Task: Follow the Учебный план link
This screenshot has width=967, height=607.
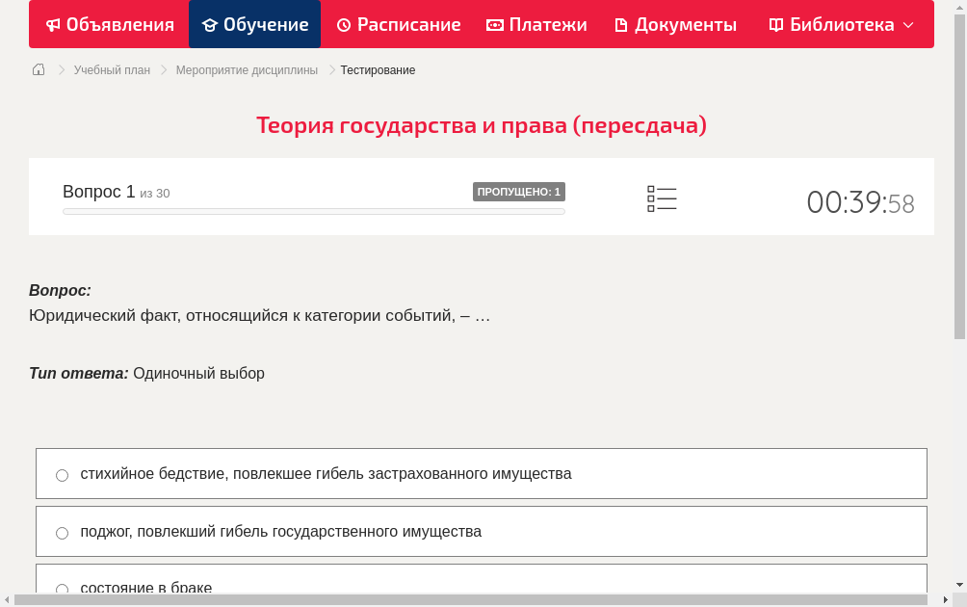Action: (x=111, y=70)
